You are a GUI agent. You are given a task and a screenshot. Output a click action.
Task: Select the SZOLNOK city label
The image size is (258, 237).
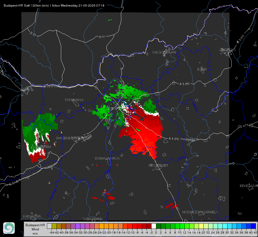pos(191,140)
